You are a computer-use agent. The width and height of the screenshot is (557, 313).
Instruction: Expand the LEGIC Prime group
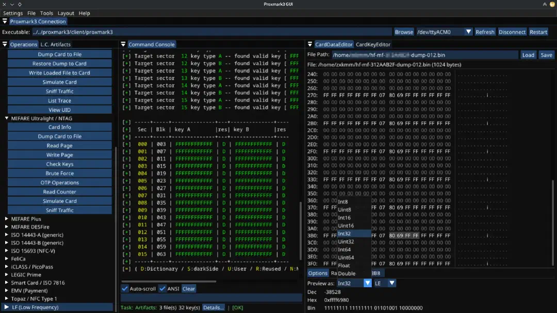click(x=6, y=275)
